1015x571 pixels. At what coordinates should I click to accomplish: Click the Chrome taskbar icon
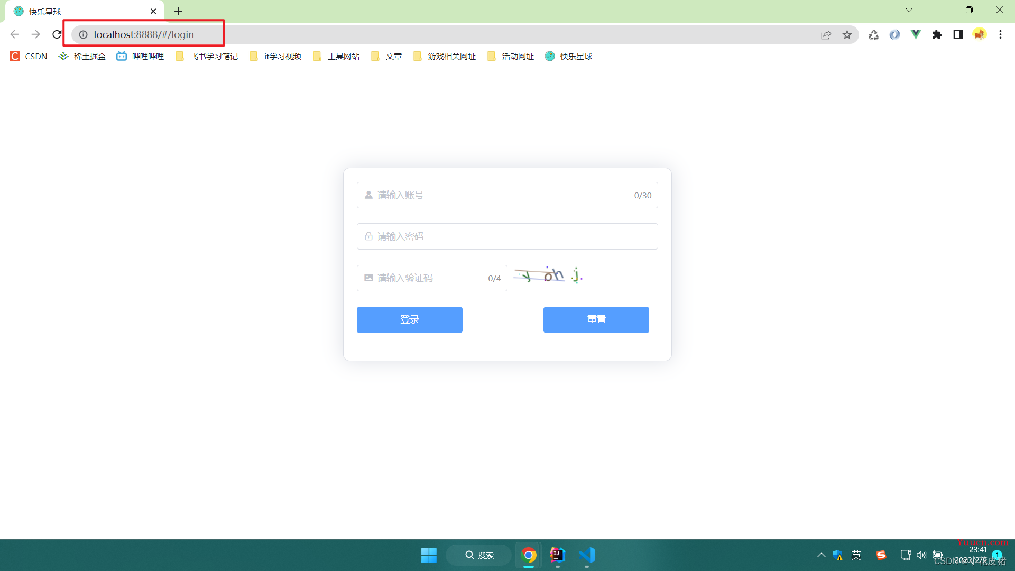pyautogui.click(x=529, y=555)
